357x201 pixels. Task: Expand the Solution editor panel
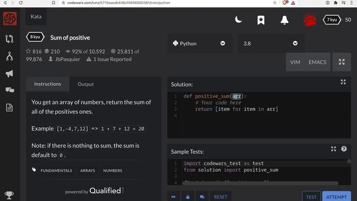pyautogui.click(x=343, y=82)
